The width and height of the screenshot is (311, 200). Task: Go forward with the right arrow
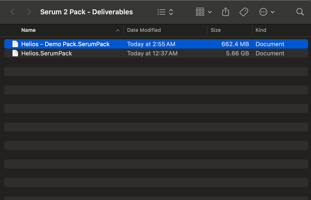coord(29,12)
